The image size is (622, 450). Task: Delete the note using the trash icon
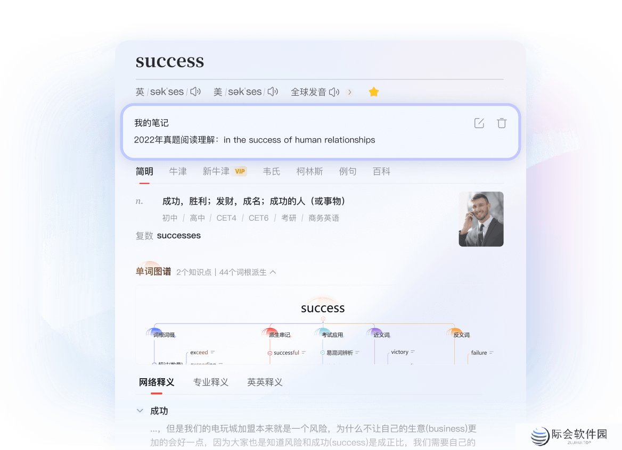tap(502, 122)
